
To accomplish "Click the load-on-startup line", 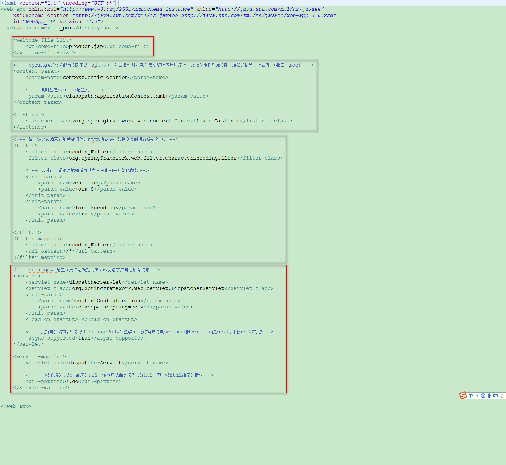I will tap(81, 319).
